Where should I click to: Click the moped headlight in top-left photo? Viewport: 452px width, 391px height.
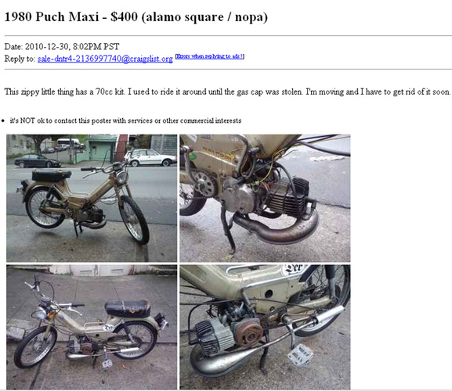tap(122, 178)
